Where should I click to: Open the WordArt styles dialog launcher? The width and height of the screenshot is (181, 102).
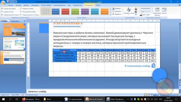[138, 18]
